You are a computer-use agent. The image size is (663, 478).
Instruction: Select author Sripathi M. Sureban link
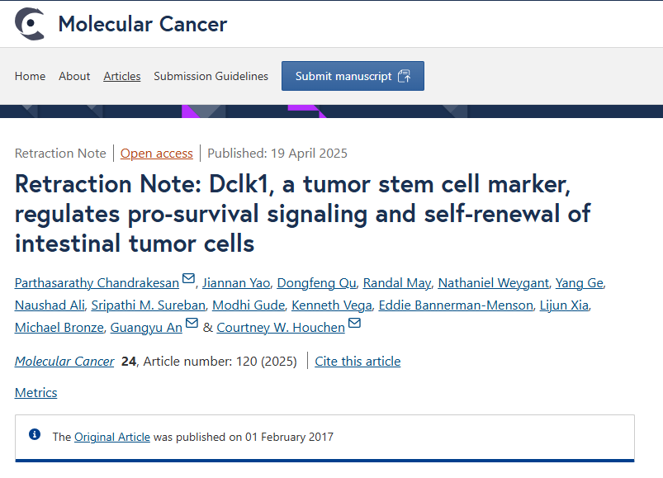pyautogui.click(x=148, y=305)
